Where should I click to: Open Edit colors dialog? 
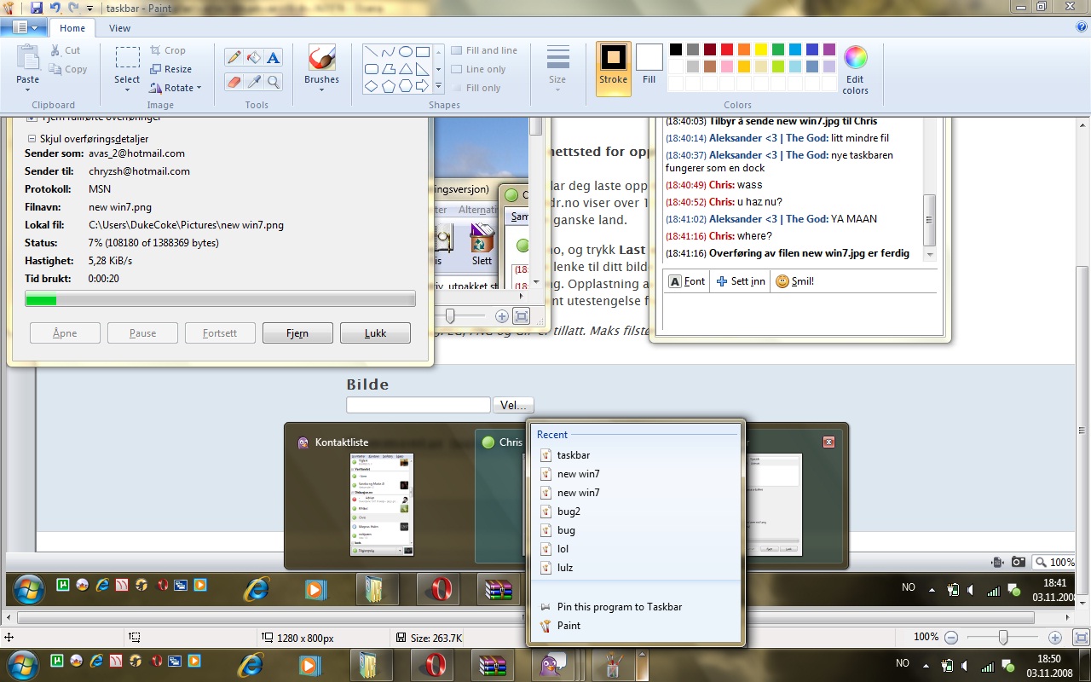pyautogui.click(x=855, y=69)
